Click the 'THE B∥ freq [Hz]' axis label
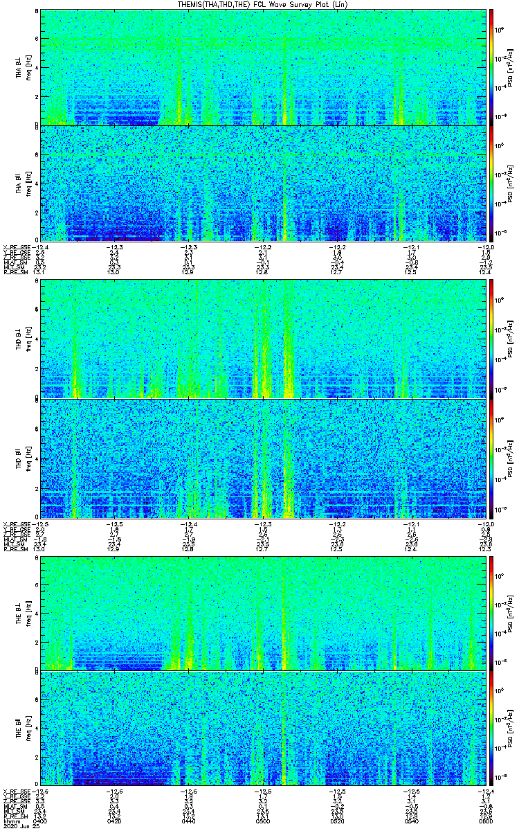Screen dimensions: 519x831 point(24,728)
